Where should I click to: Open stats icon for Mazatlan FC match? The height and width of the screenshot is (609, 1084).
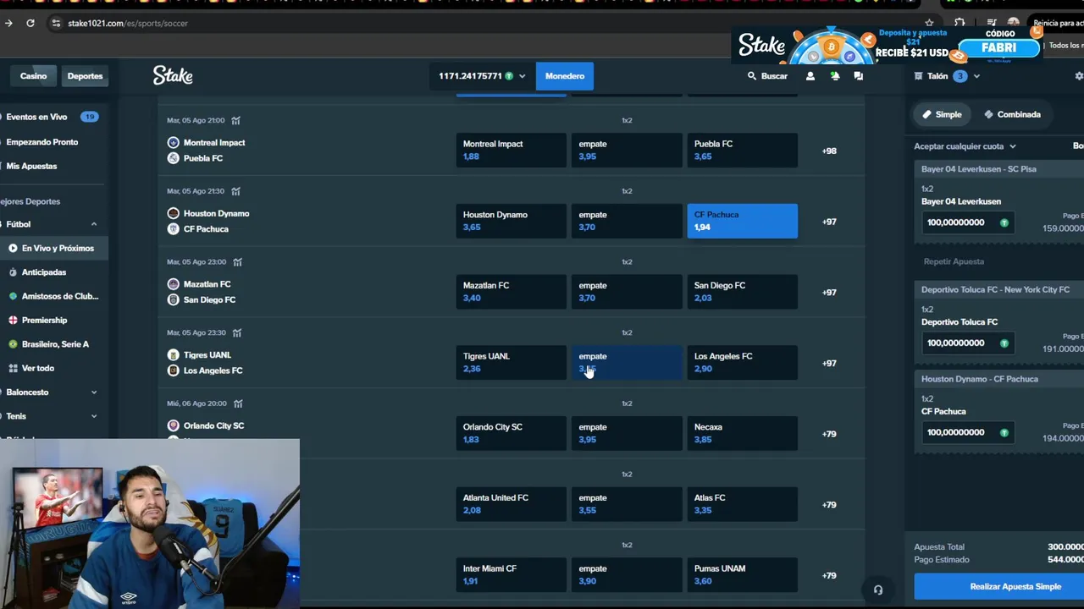click(x=237, y=262)
